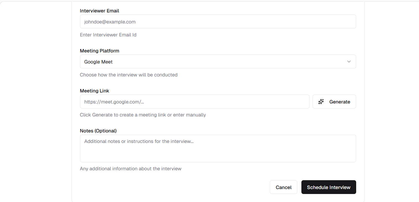Image resolution: width=419 pixels, height=202 pixels.
Task: Click the Meeting Platform label
Action: [x=99, y=51]
